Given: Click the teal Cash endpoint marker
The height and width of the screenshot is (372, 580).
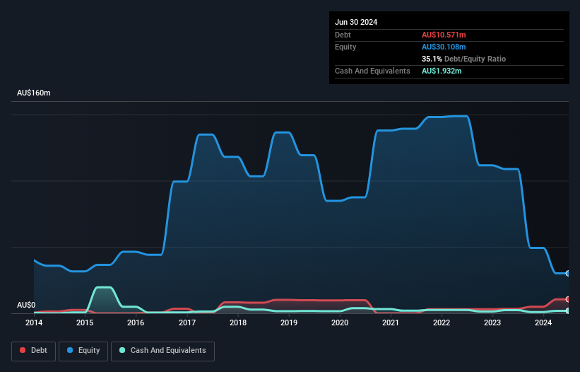Looking at the screenshot, I should 567,311.
